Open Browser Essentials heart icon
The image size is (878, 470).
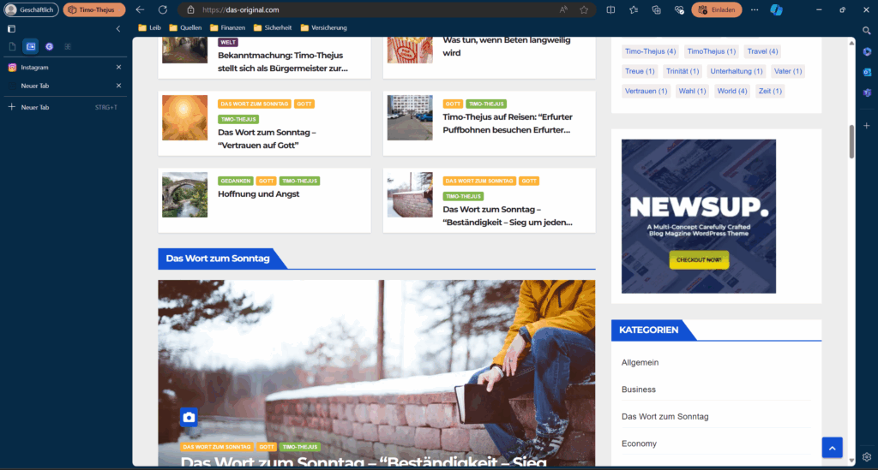pos(679,9)
